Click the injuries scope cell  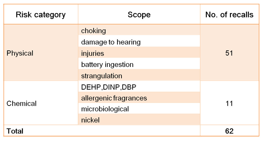coord(92,53)
